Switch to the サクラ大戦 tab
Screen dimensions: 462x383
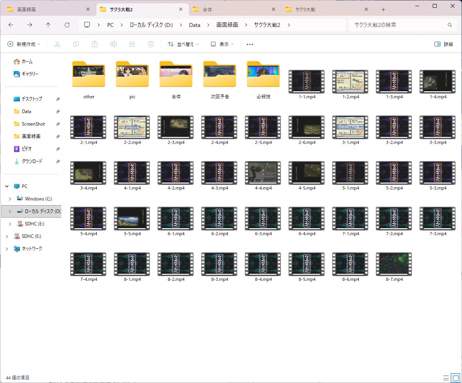(x=327, y=9)
